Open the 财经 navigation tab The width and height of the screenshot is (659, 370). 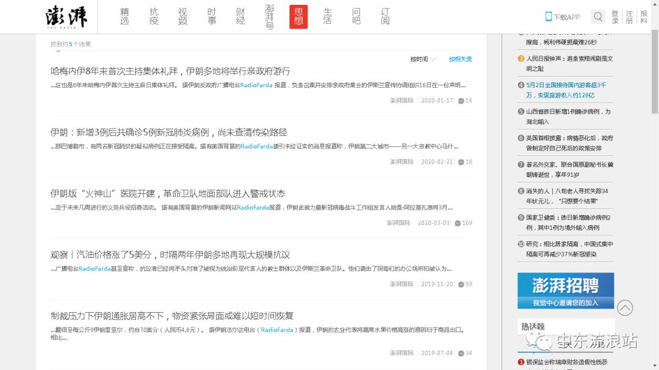tap(240, 16)
